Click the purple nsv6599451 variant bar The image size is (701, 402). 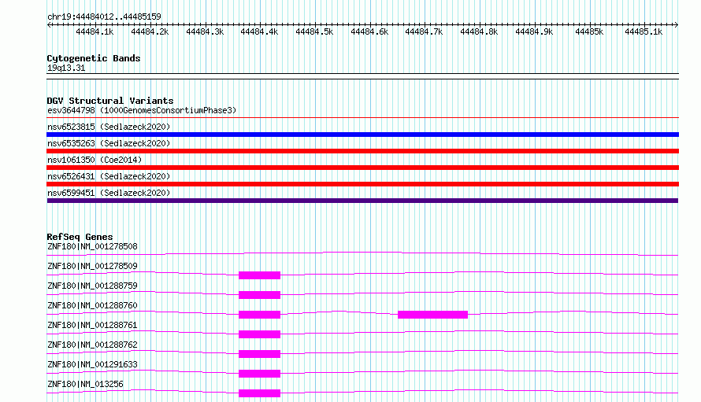coord(362,201)
